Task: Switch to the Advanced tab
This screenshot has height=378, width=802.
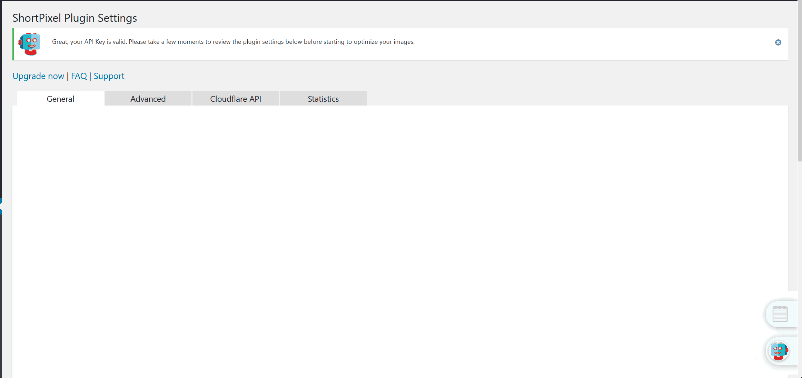Action: point(148,99)
